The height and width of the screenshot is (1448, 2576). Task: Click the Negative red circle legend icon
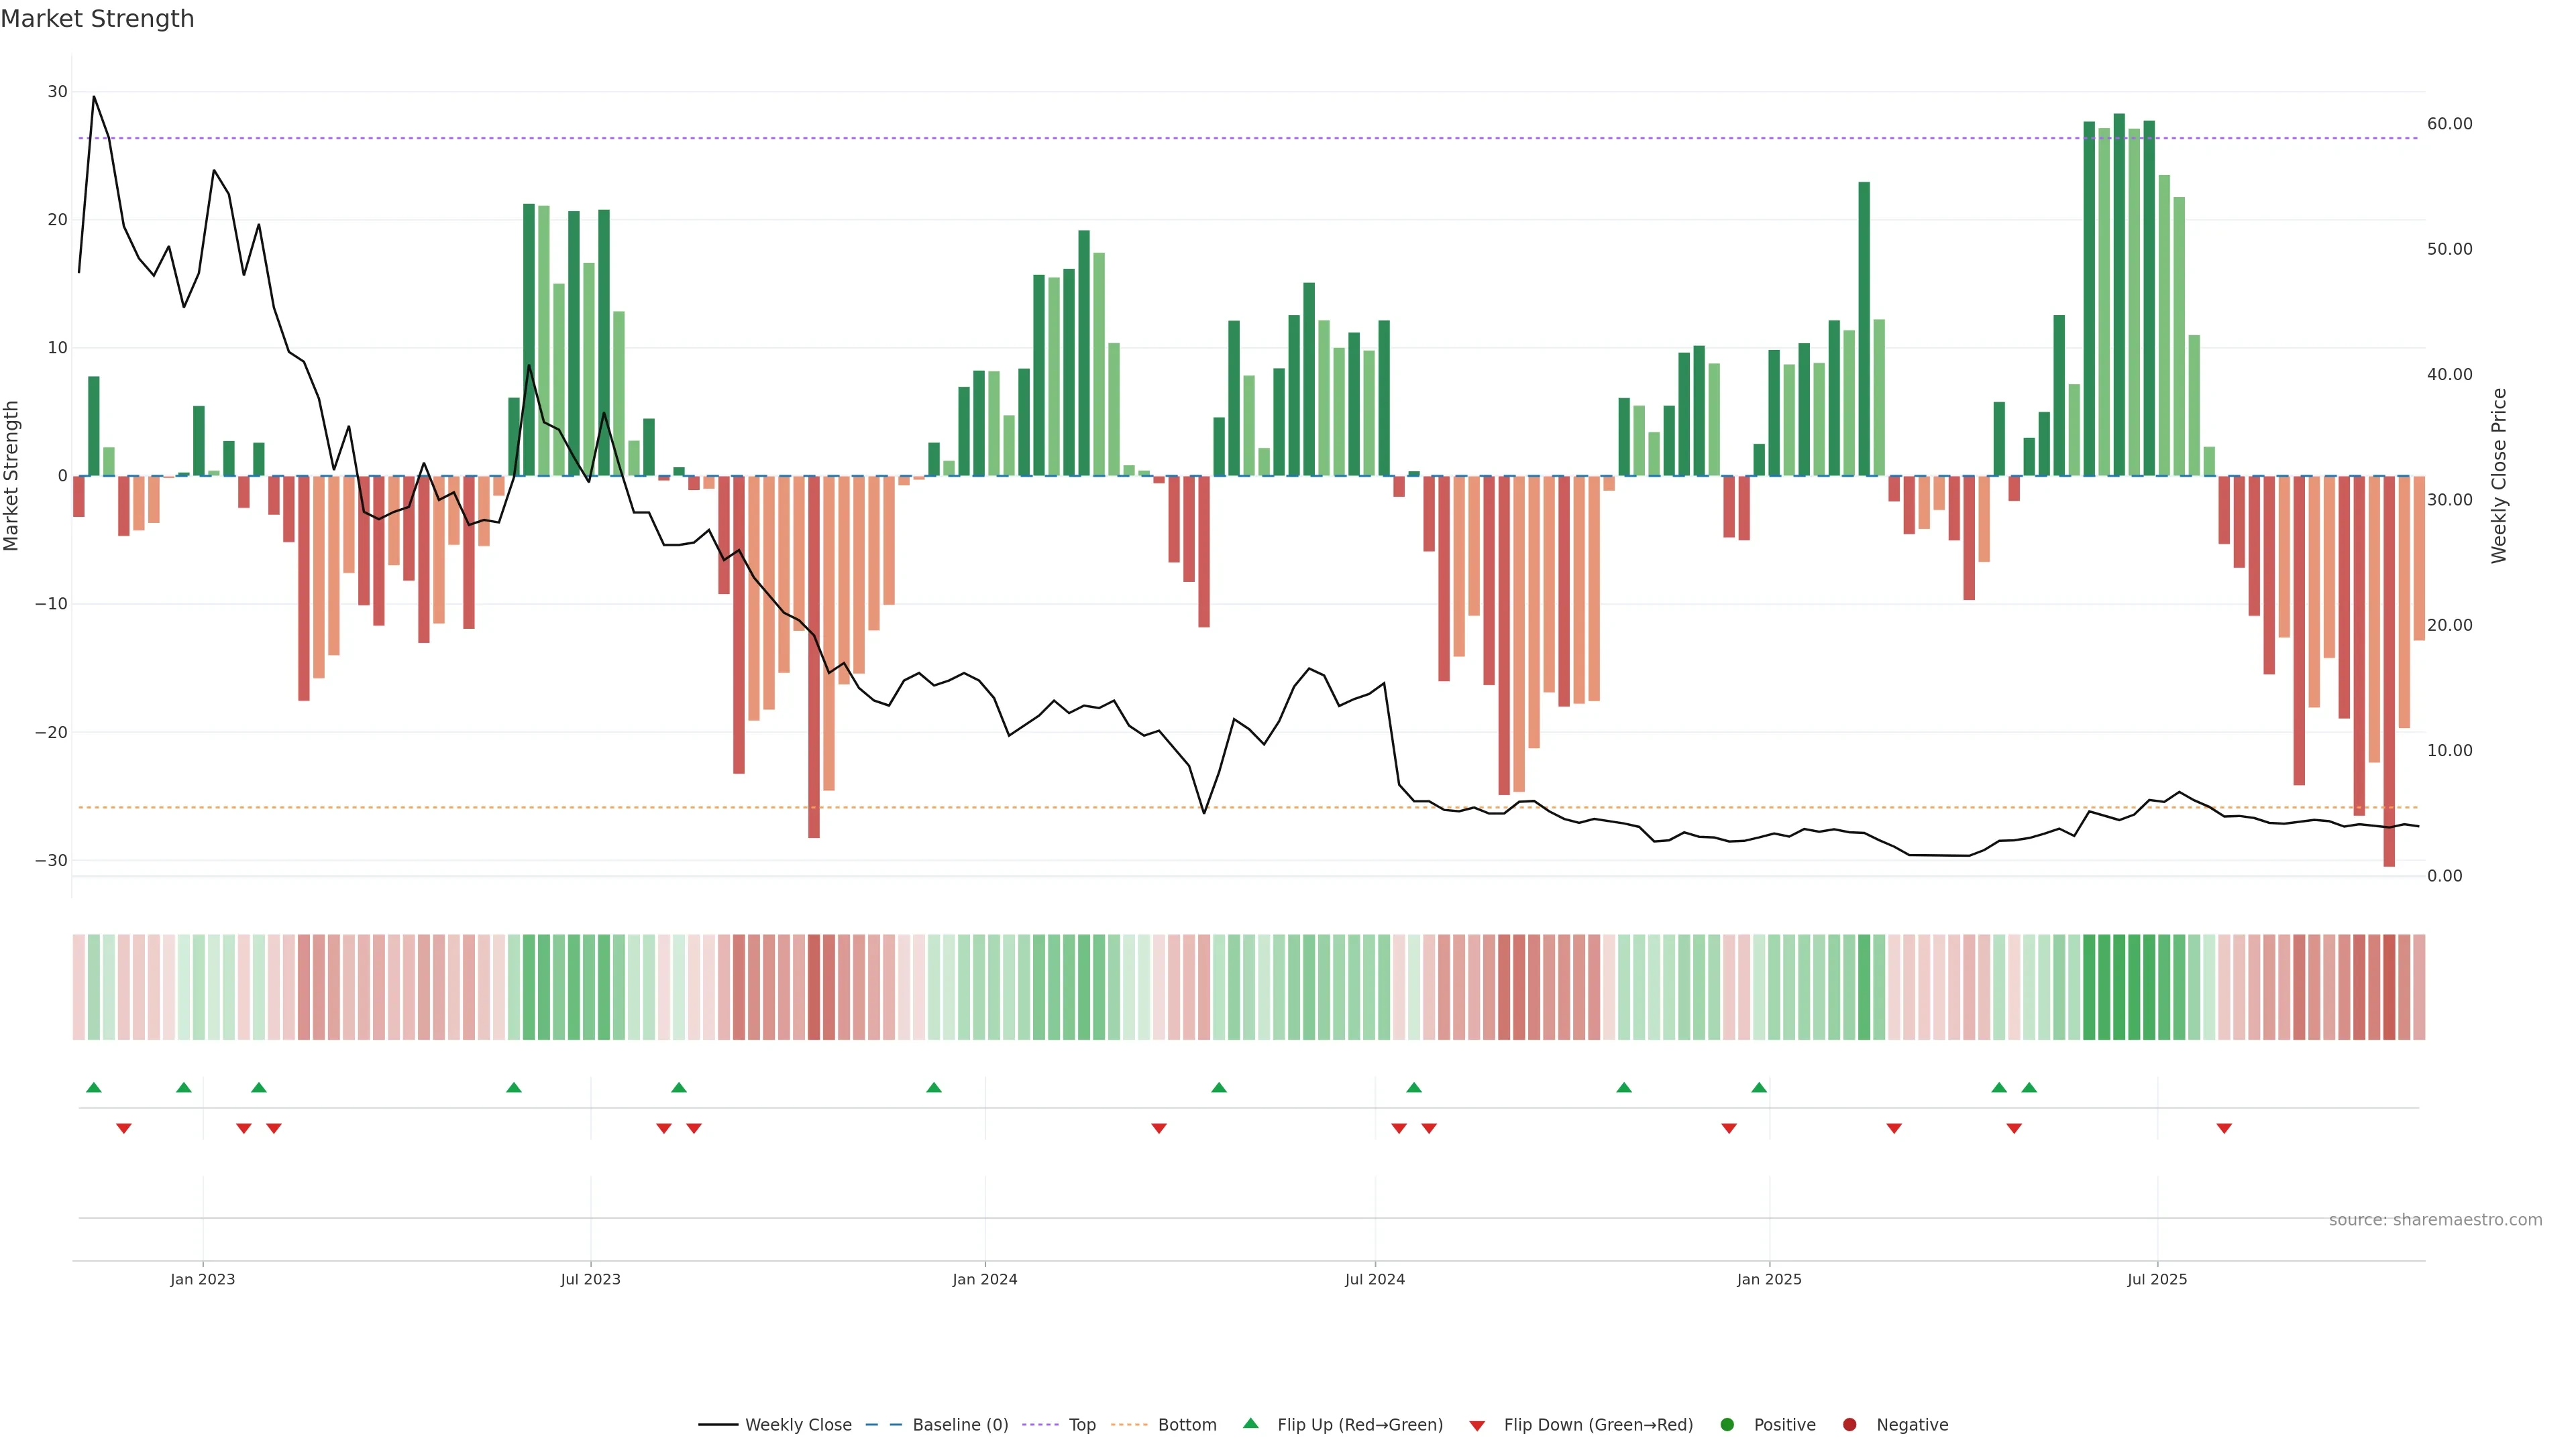click(1849, 1425)
